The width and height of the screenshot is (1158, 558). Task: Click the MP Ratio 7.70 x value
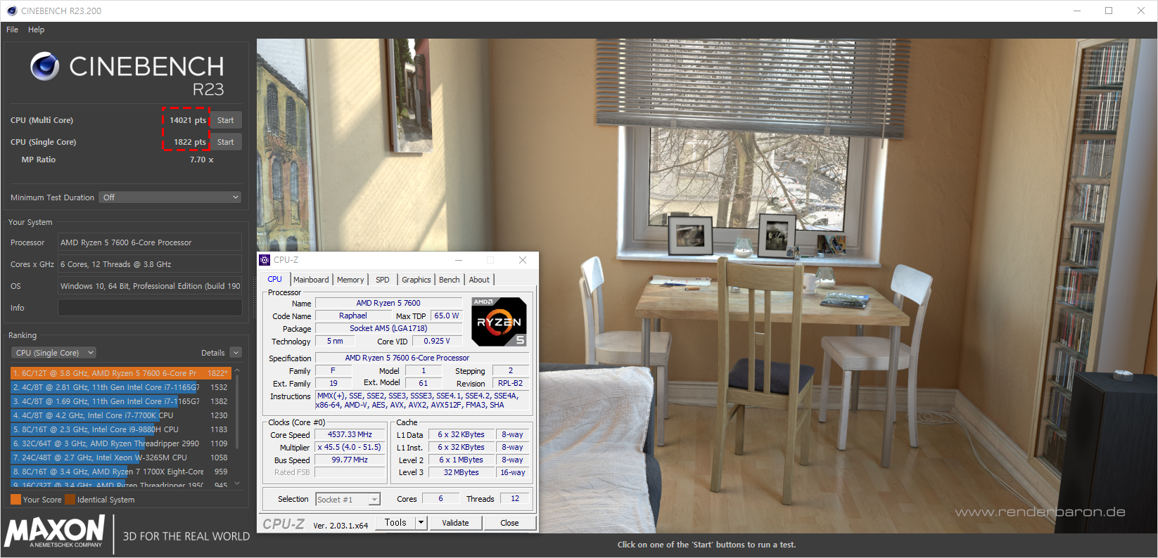(x=202, y=160)
